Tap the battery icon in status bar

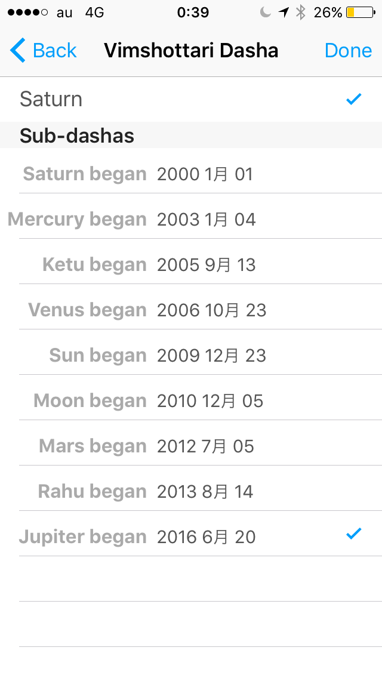[x=360, y=13]
